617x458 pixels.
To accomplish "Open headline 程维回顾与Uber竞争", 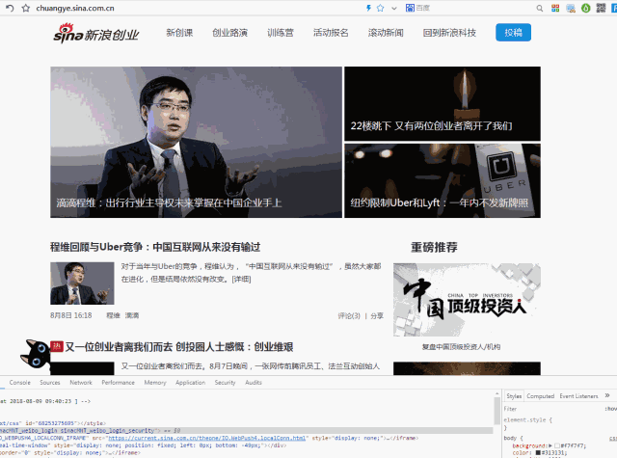I will pos(155,247).
